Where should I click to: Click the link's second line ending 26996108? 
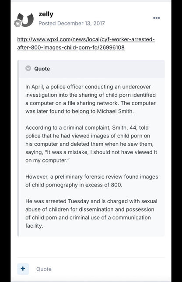(71, 47)
